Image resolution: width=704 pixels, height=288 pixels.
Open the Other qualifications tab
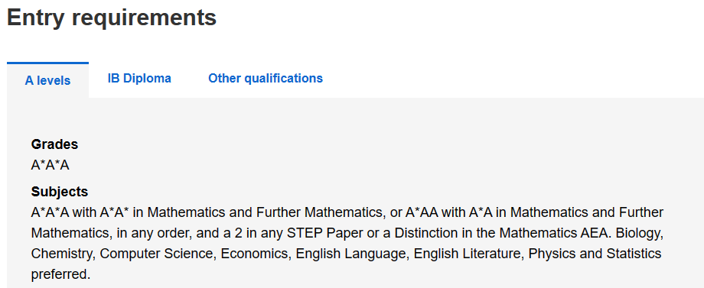[x=266, y=79]
